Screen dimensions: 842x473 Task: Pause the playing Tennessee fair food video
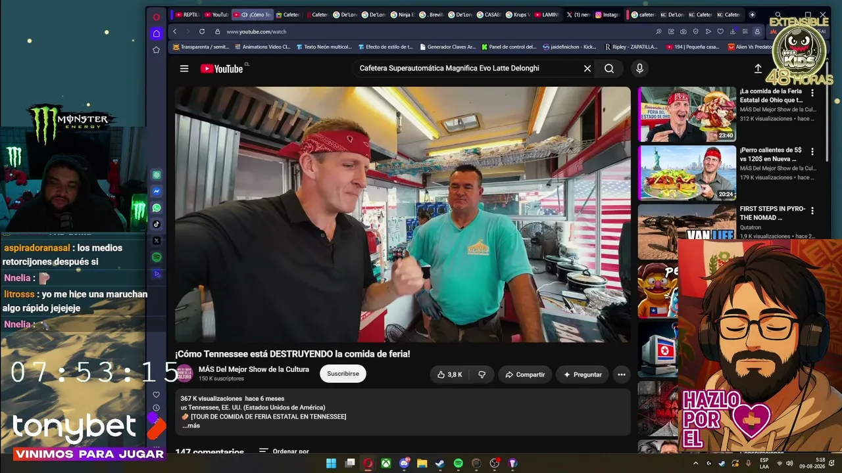pos(403,214)
